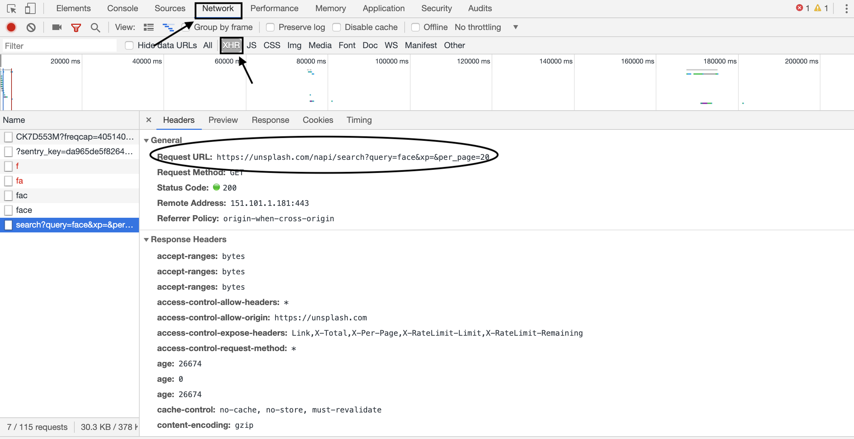
Task: Toggle the red filter funnel icon
Action: pos(76,27)
